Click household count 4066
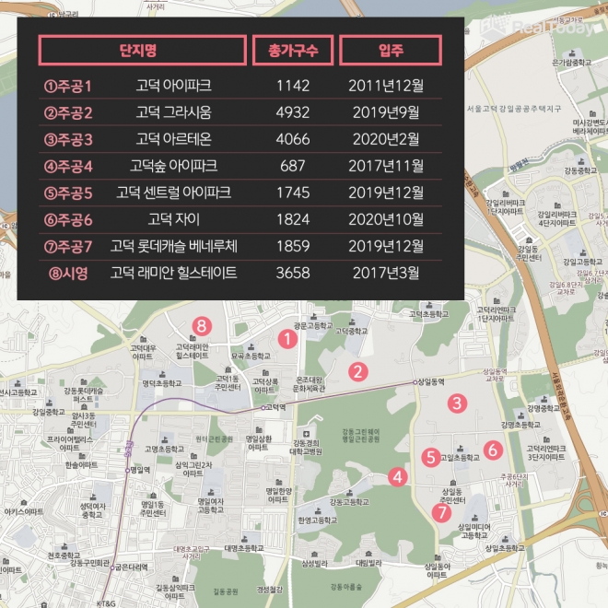This screenshot has width=608, height=608. click(x=293, y=139)
